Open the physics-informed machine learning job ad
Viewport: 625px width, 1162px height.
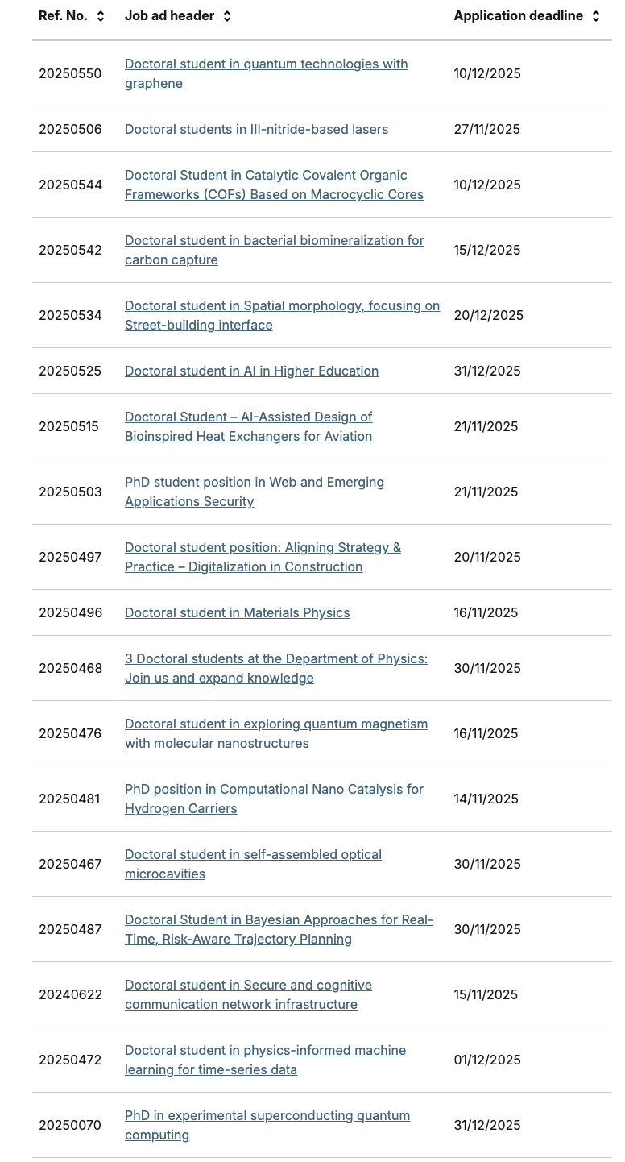tap(265, 1060)
